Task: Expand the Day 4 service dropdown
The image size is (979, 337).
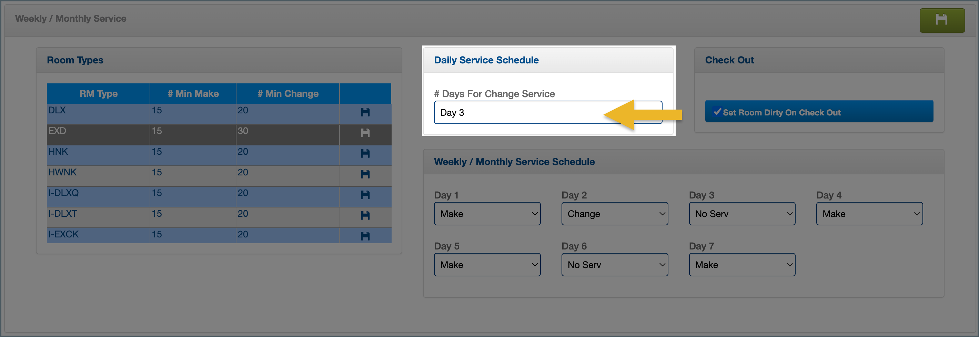Action: (x=869, y=214)
